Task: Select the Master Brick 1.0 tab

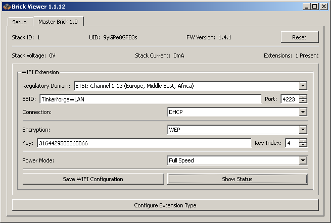Action: pyautogui.click(x=58, y=22)
